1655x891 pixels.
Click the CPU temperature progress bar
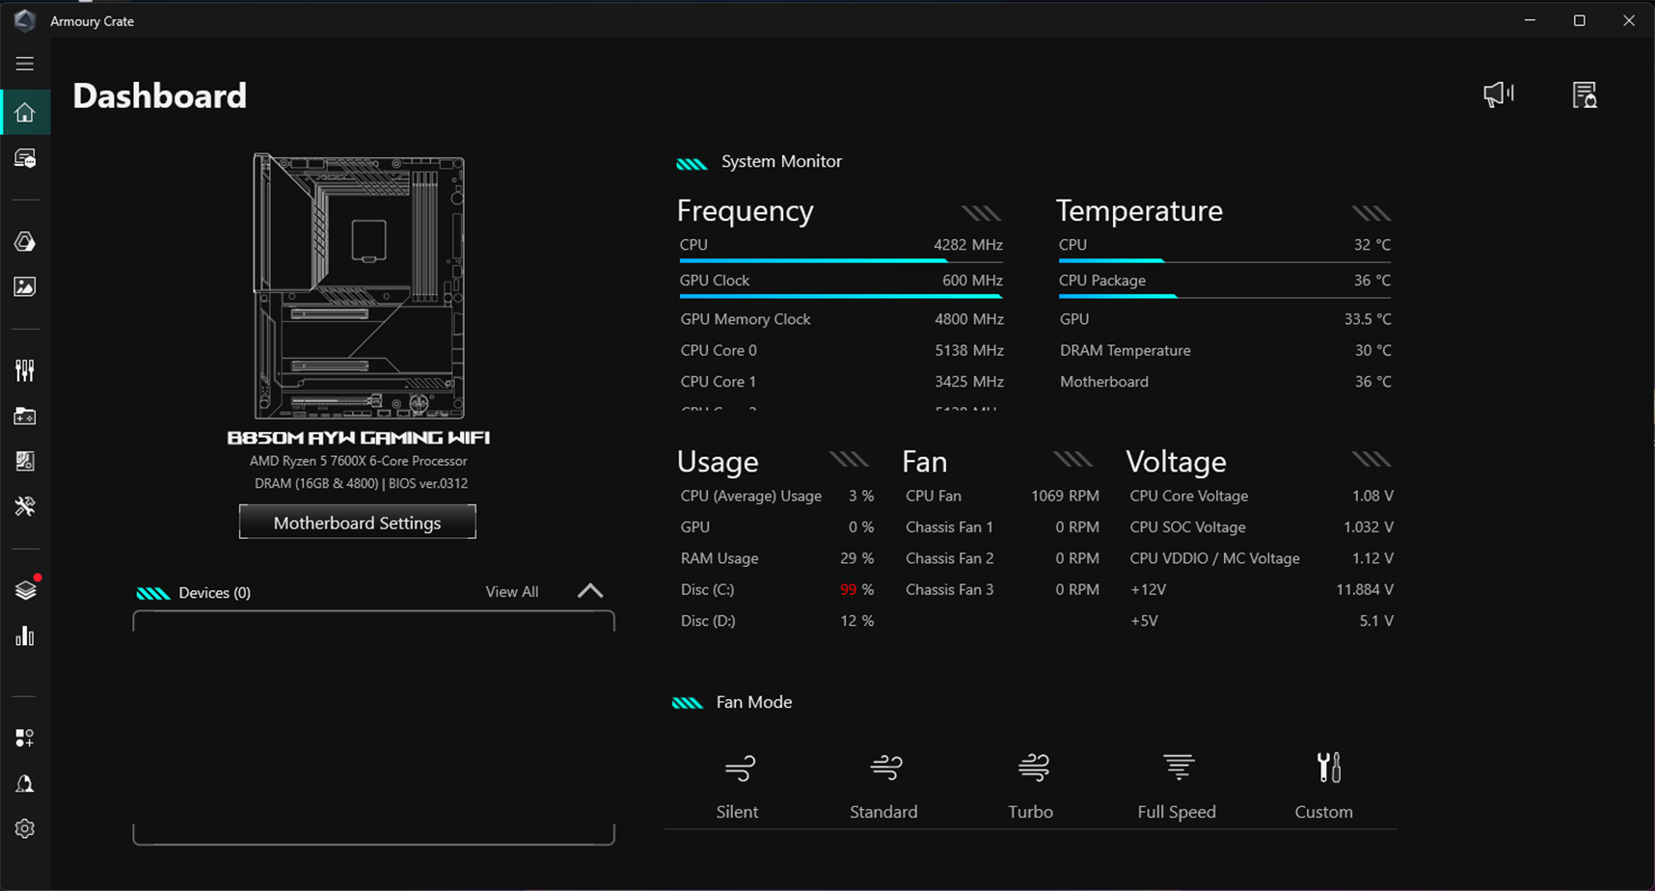tap(1225, 260)
